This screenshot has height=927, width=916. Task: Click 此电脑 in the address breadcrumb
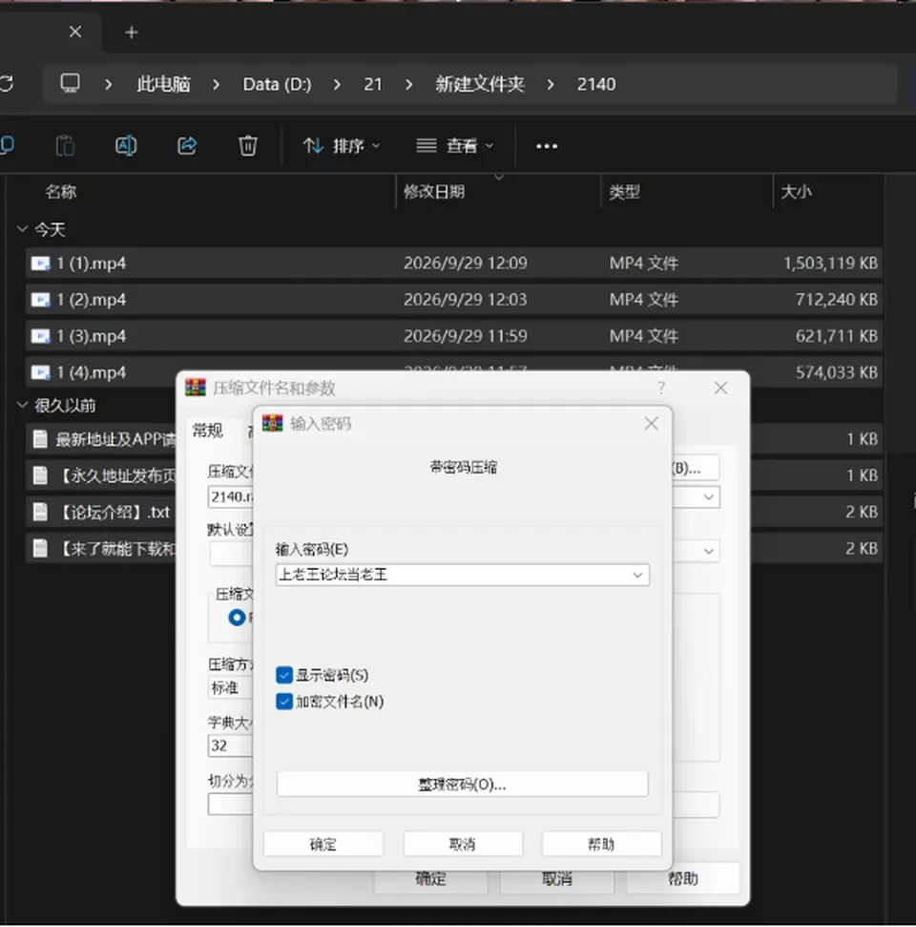164,84
